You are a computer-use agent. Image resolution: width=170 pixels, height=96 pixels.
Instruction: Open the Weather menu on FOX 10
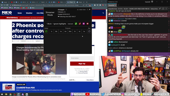click(x=29, y=13)
